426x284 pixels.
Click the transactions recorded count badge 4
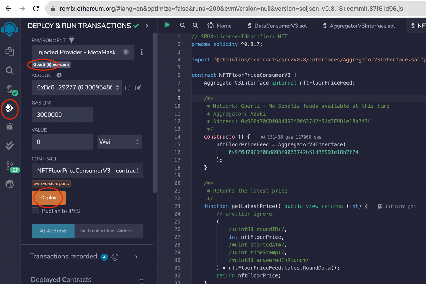click(104, 257)
